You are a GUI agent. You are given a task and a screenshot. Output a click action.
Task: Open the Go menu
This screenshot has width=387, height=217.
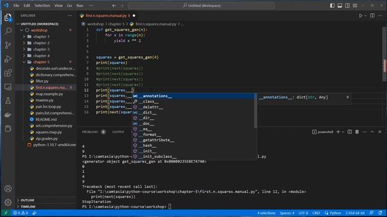point(70,5)
